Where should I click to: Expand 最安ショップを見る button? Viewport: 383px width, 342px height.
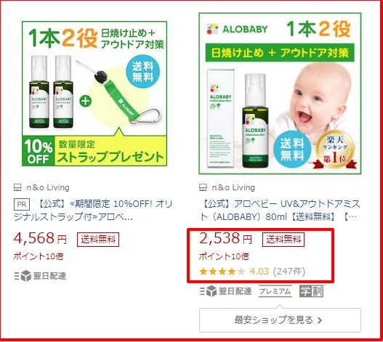[280, 320]
